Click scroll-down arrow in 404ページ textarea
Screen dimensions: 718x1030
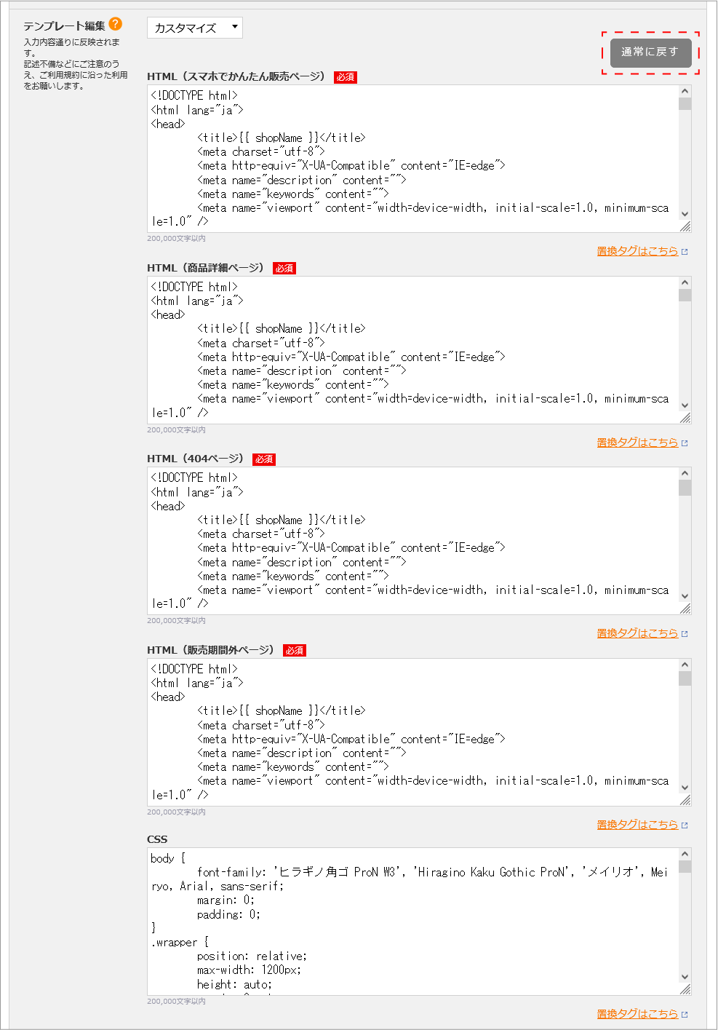click(685, 596)
